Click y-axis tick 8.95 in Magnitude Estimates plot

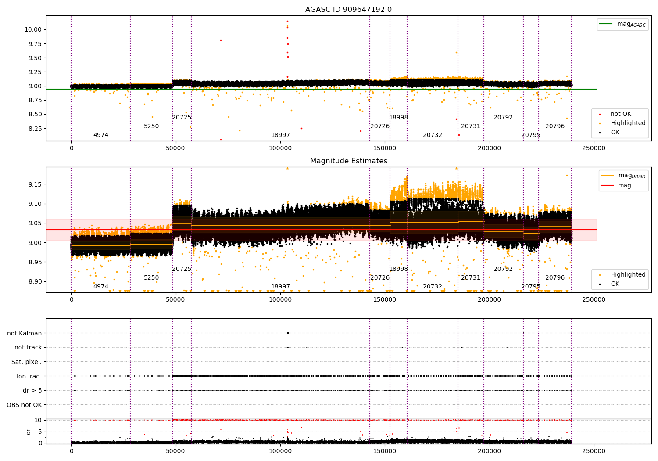click(35, 263)
